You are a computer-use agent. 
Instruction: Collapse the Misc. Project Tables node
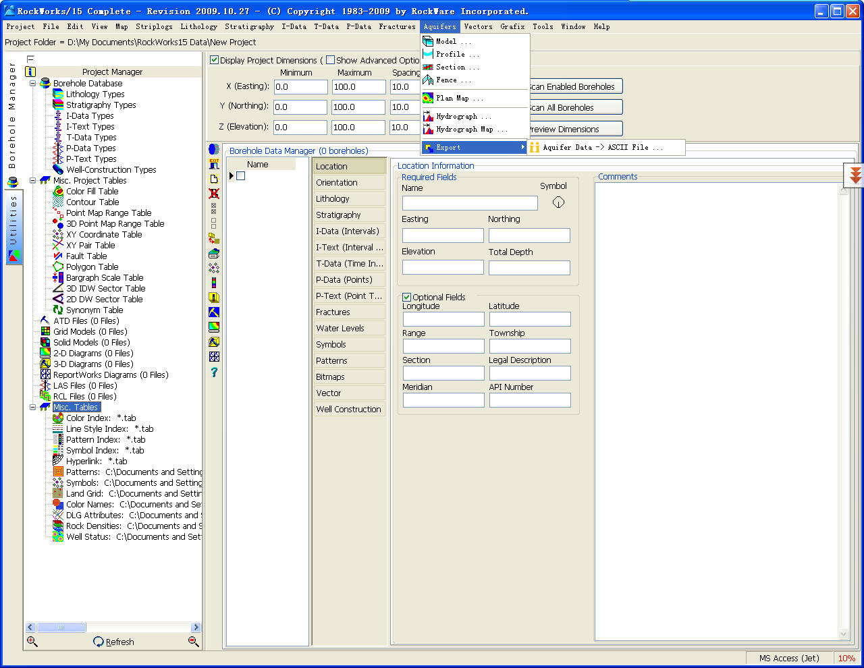coord(32,180)
